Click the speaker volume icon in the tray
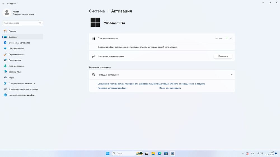Viewport: 280px width, 157px height. click(x=262, y=153)
